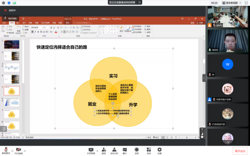Image resolution: width=250 pixels, height=156 pixels.
Task: Click the red Leave Meeting button
Action: (x=240, y=151)
